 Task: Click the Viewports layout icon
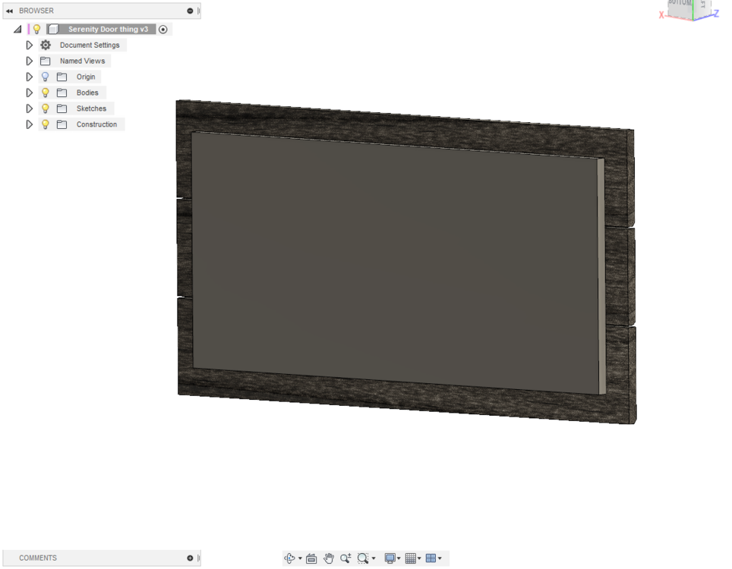[x=431, y=558]
